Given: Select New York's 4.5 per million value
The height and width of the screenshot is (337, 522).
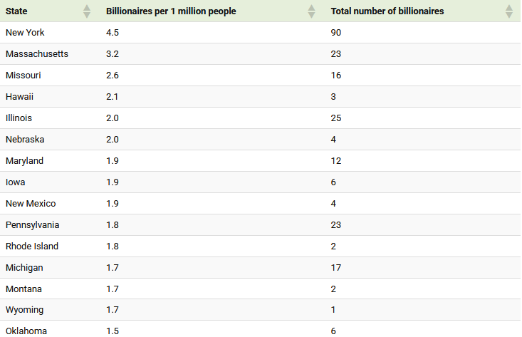Looking at the screenshot, I should (x=113, y=33).
